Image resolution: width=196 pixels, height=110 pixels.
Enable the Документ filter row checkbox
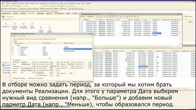[13, 55]
